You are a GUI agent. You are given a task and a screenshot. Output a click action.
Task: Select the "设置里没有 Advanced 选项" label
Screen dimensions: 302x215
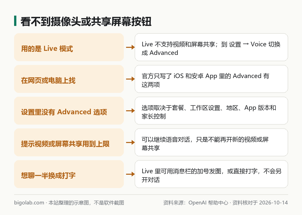pyautogui.click(x=64, y=112)
